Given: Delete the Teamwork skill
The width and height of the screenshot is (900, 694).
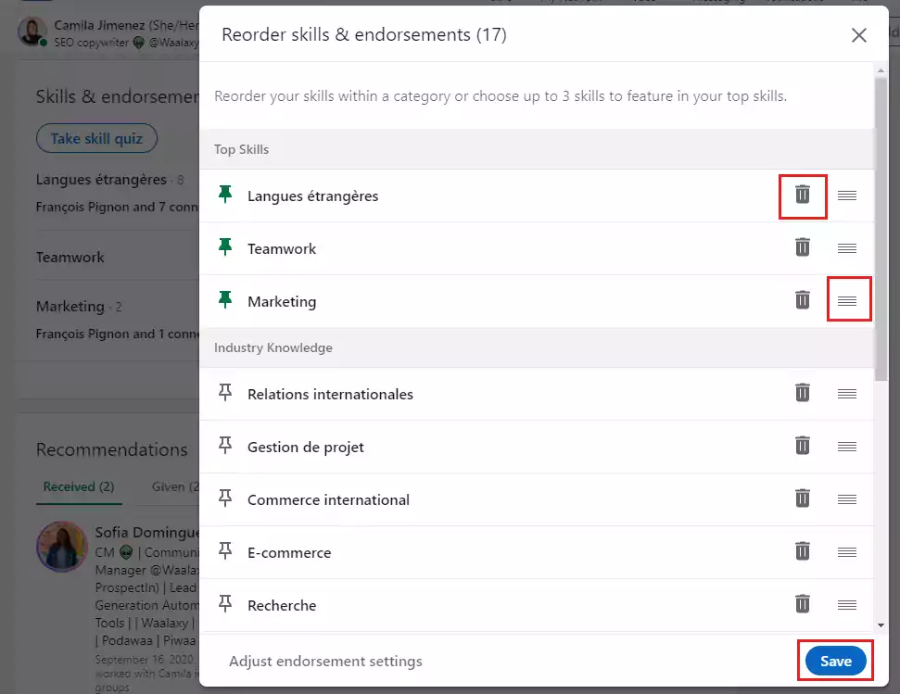Looking at the screenshot, I should [x=802, y=248].
